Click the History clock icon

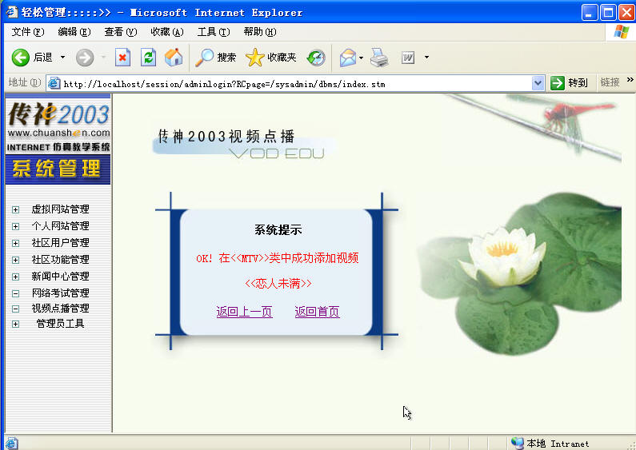(316, 58)
